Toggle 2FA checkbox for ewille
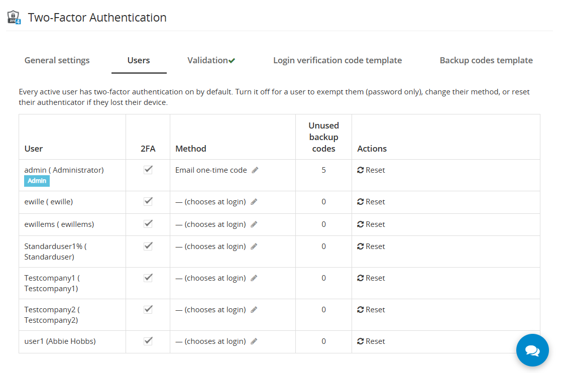This screenshot has height=373, width=562. click(x=148, y=201)
